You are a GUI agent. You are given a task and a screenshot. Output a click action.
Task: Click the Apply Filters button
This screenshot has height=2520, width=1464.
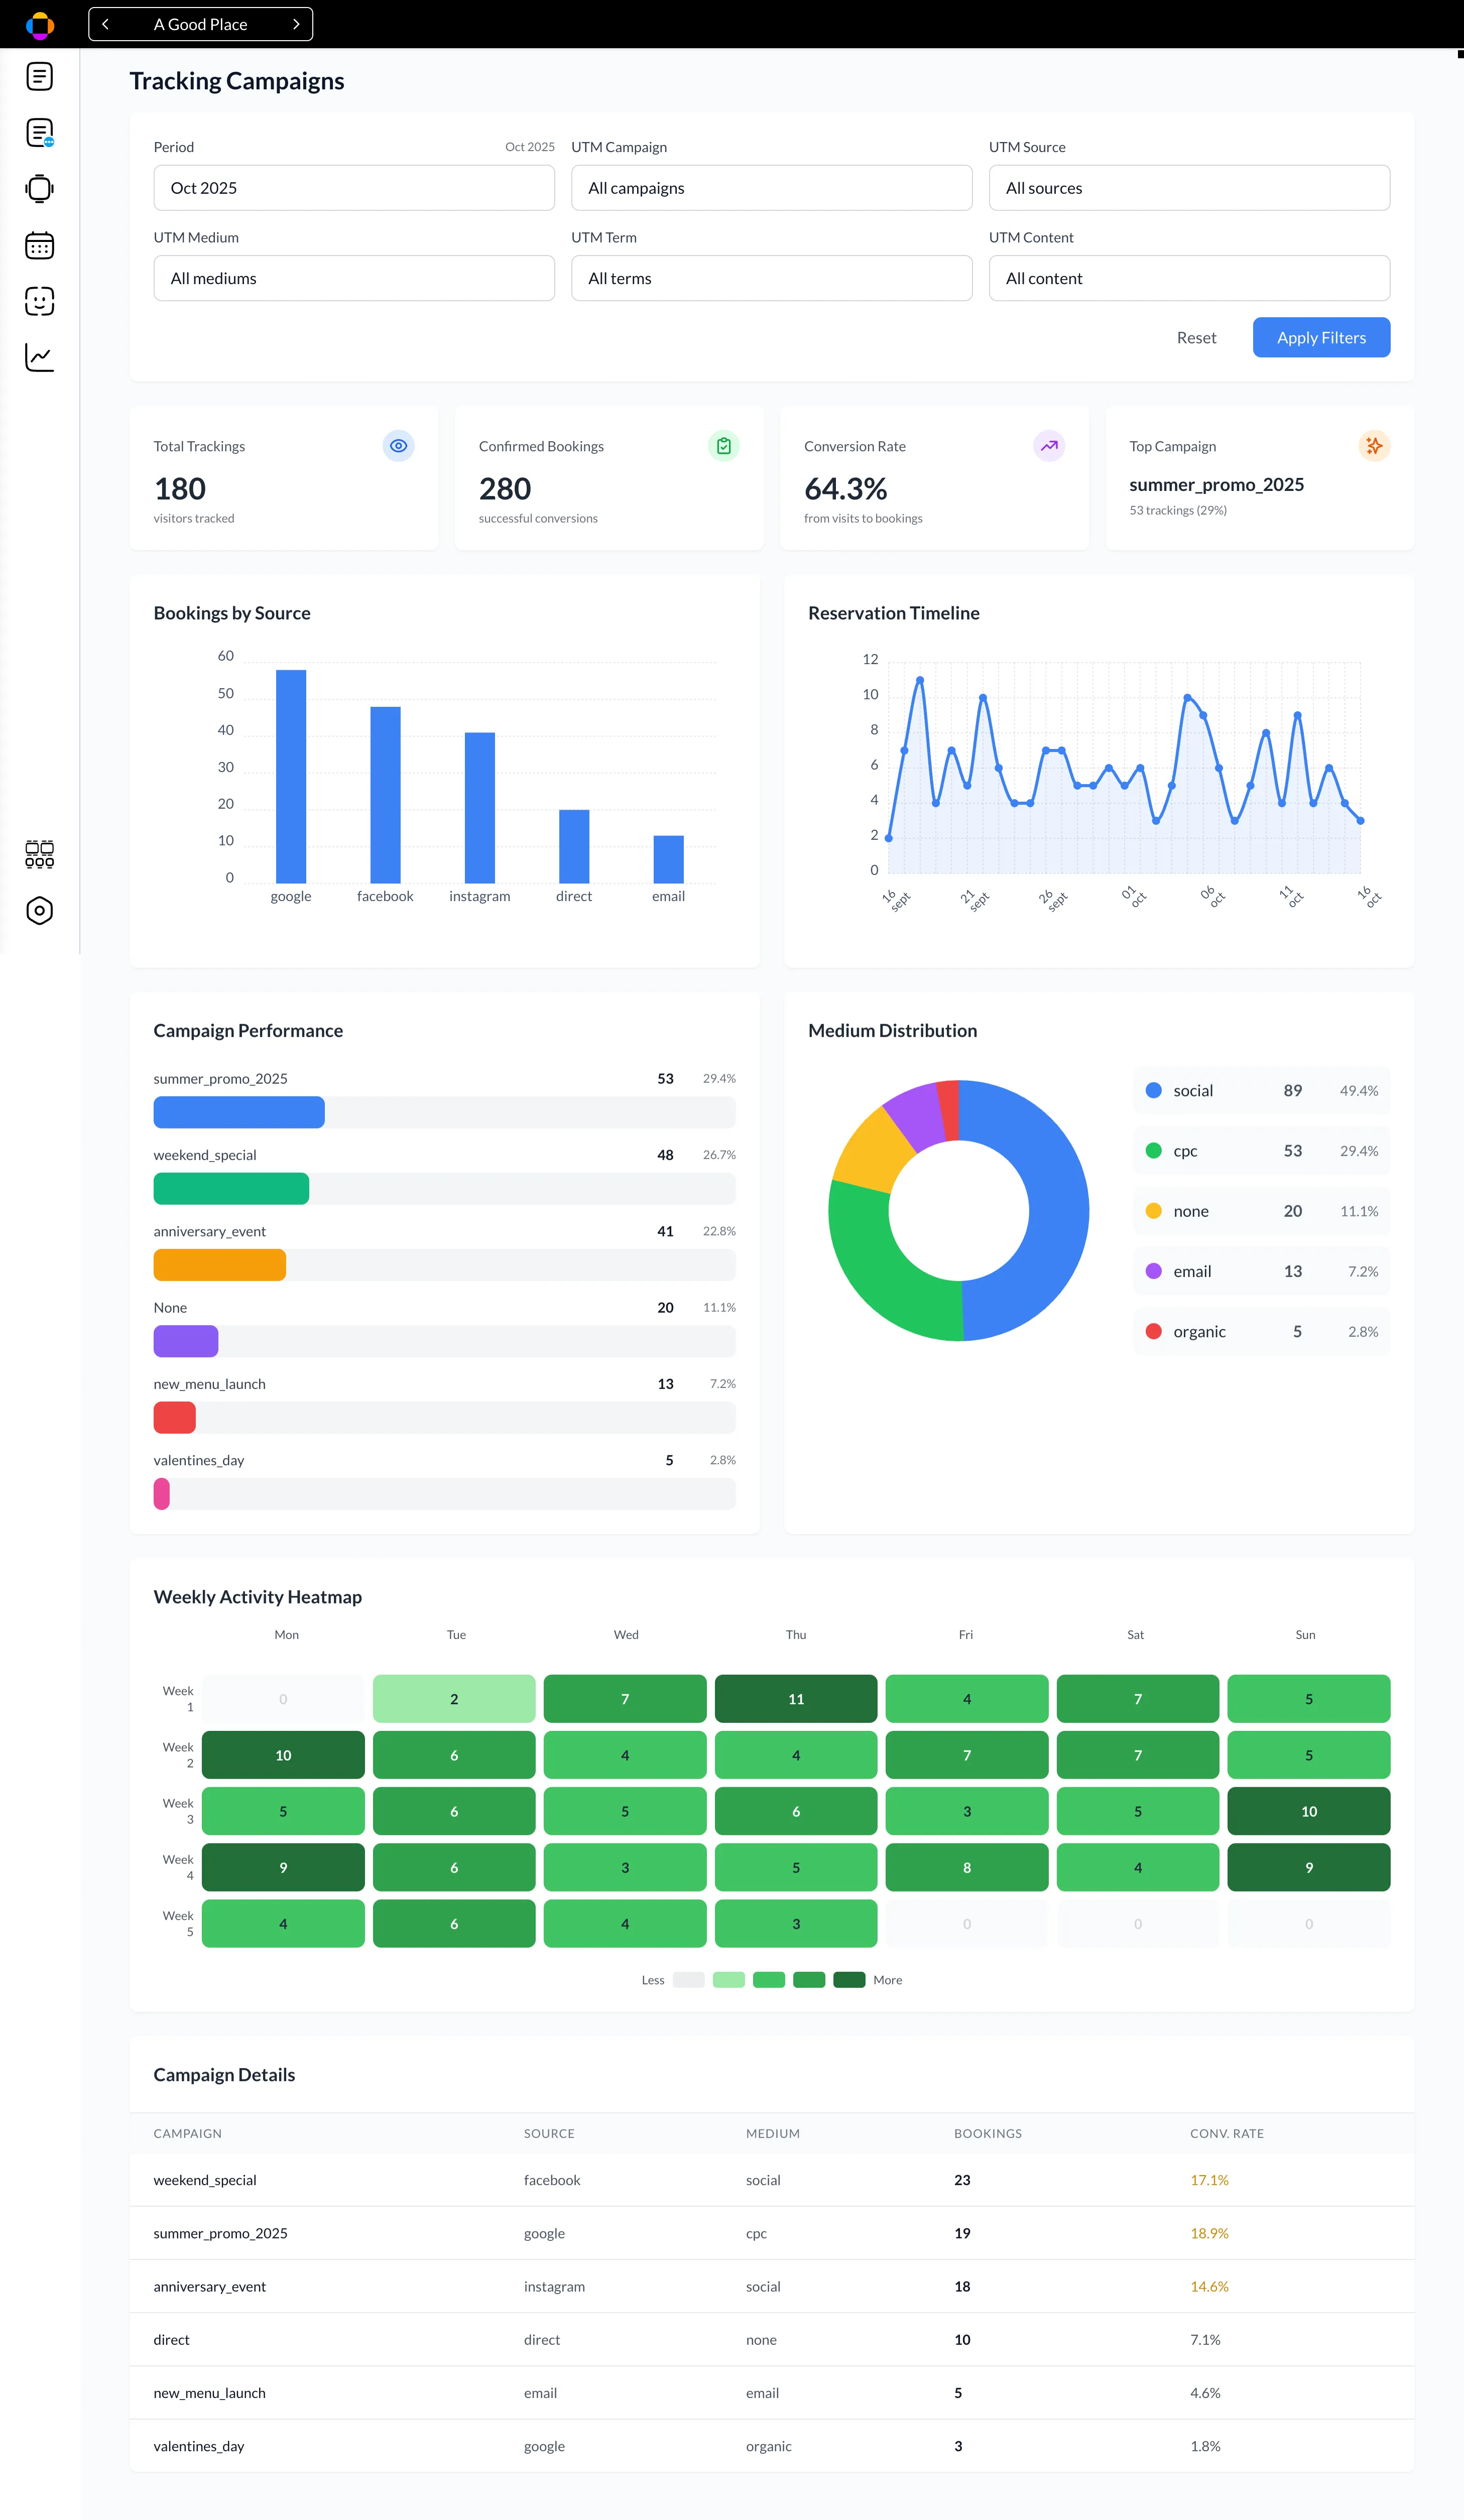pos(1320,337)
